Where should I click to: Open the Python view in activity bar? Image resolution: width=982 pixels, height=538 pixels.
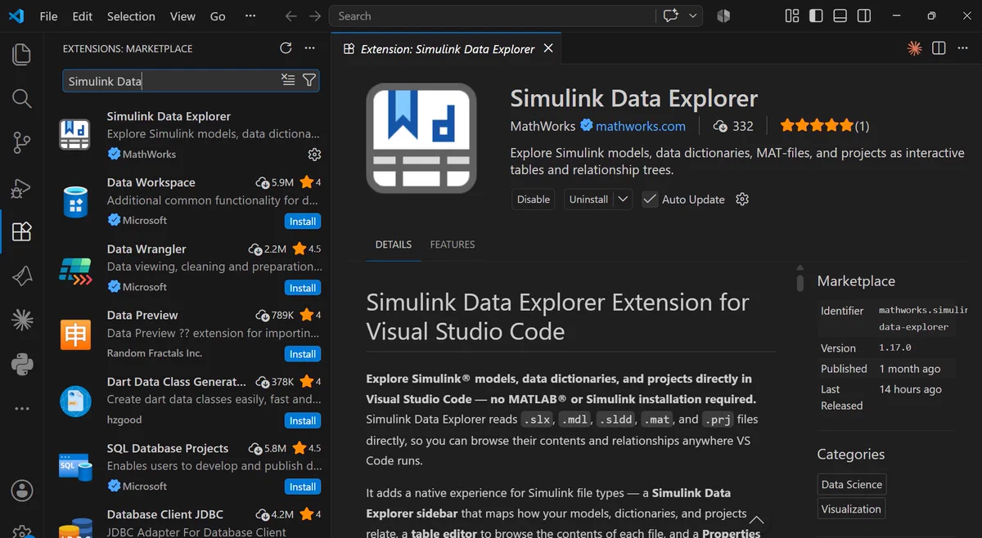tap(22, 364)
